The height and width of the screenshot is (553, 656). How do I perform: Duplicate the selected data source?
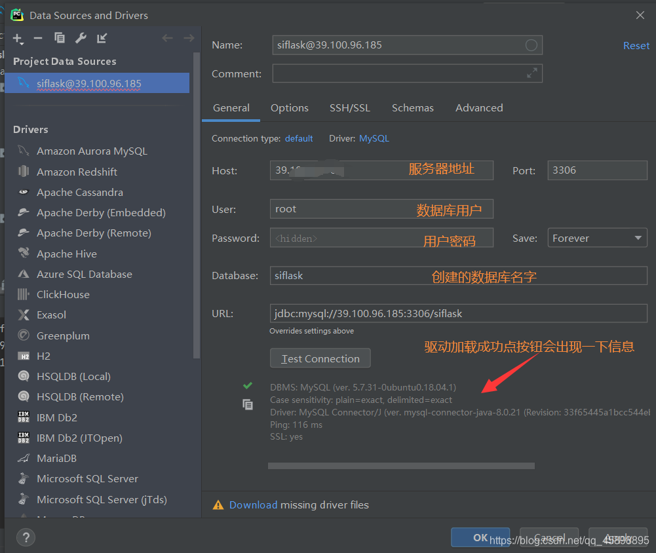pos(60,38)
